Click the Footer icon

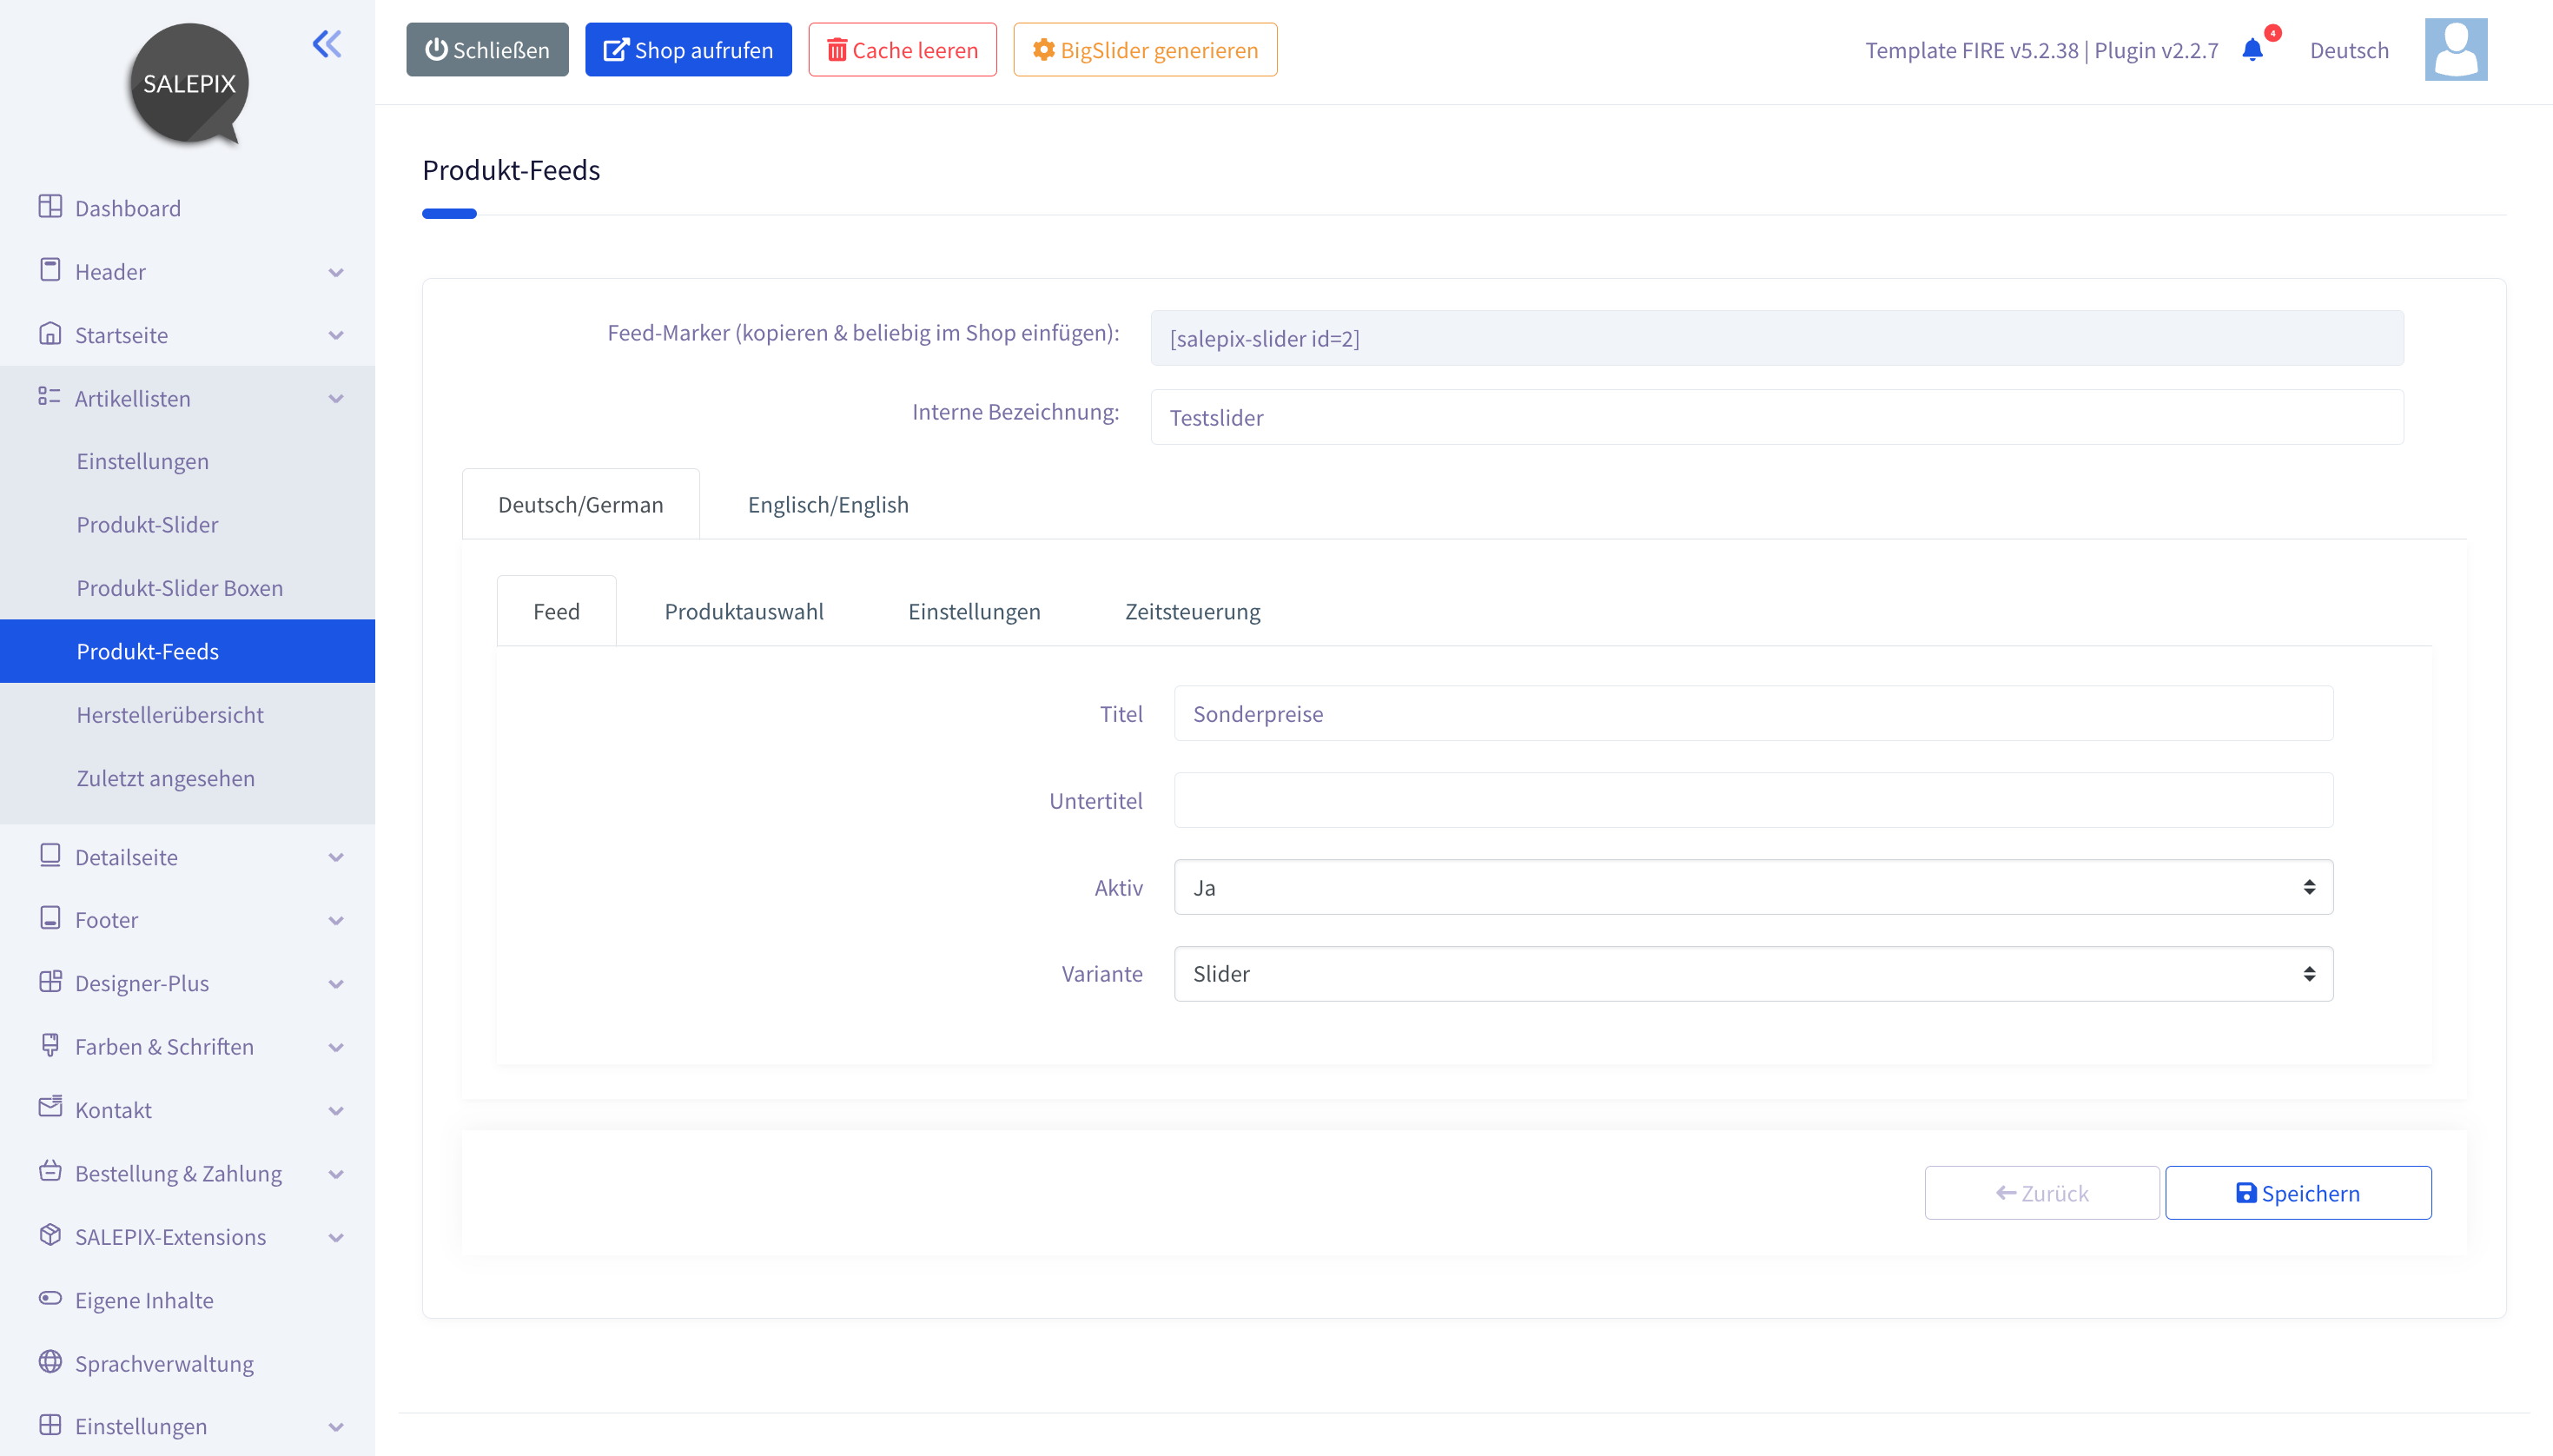[x=50, y=918]
